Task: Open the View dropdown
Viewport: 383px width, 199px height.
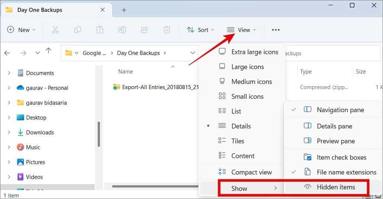Action: click(x=241, y=30)
